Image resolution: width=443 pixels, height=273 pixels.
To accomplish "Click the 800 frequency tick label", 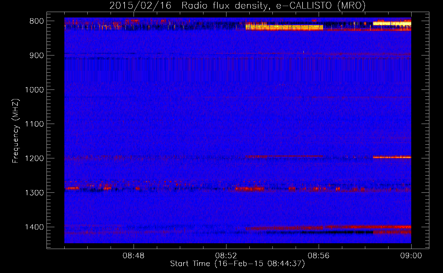I will click(x=37, y=21).
